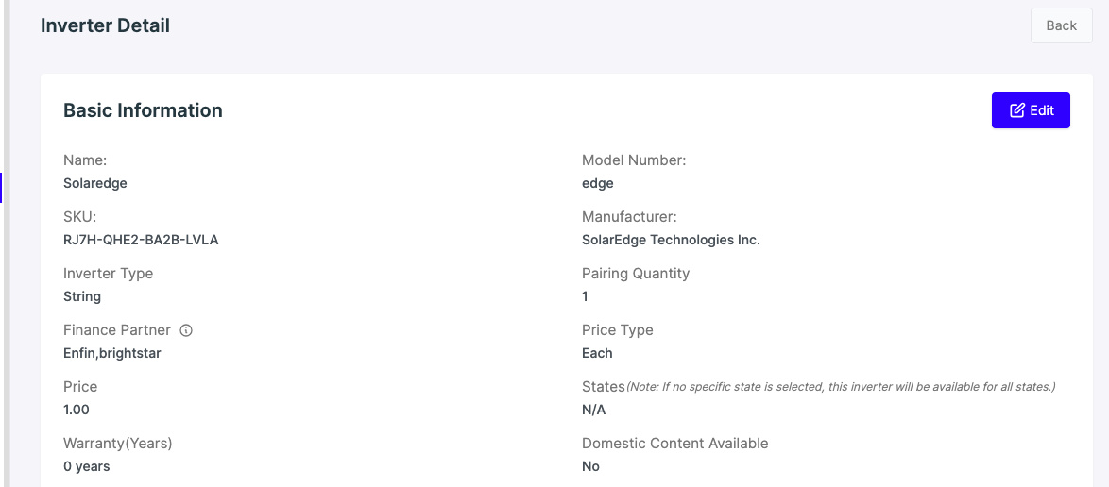Image resolution: width=1109 pixels, height=487 pixels.
Task: Click the String inverter type value
Action: 82,296
